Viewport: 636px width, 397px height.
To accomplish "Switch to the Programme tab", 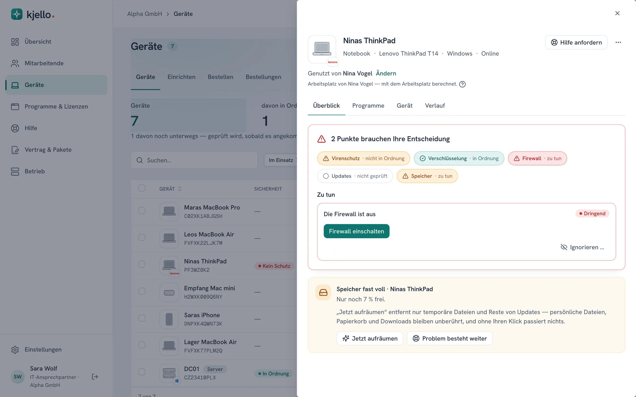I will click(368, 106).
